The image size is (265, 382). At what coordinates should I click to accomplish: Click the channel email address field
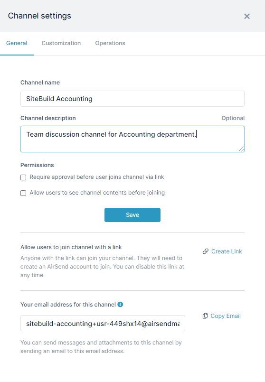pyautogui.click(x=103, y=323)
